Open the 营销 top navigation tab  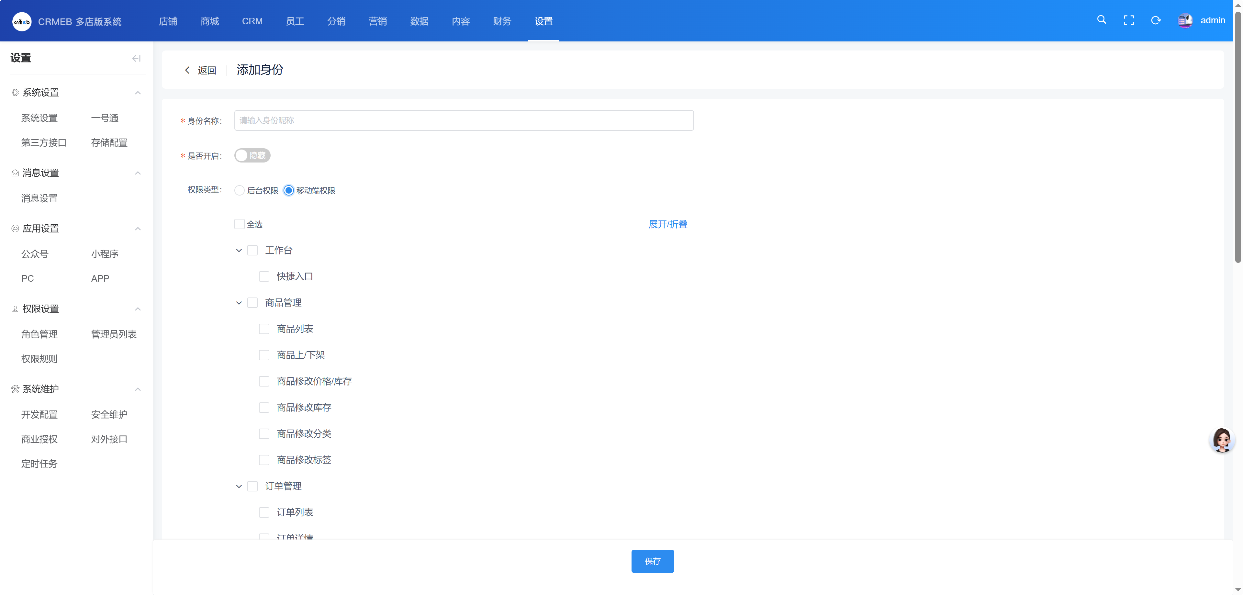coord(377,21)
